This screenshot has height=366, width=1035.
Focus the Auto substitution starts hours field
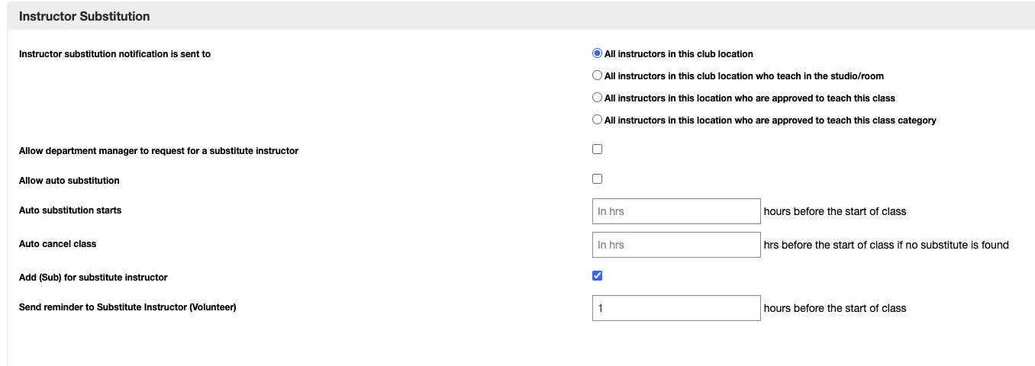click(676, 211)
